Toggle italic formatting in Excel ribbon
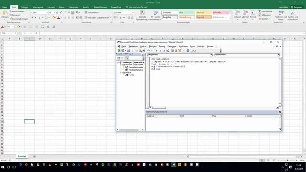Viewport: 306px width, 172px height. pyautogui.click(x=36, y=18)
